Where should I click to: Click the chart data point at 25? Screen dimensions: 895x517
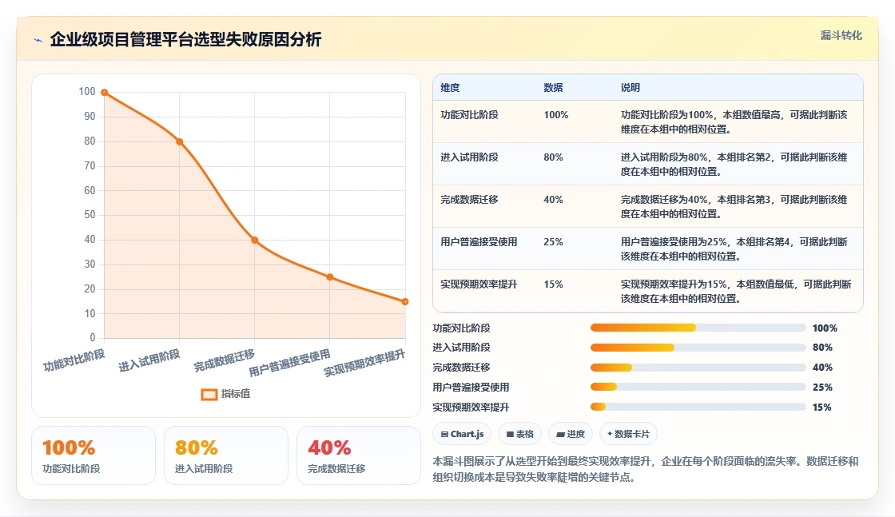pyautogui.click(x=330, y=277)
